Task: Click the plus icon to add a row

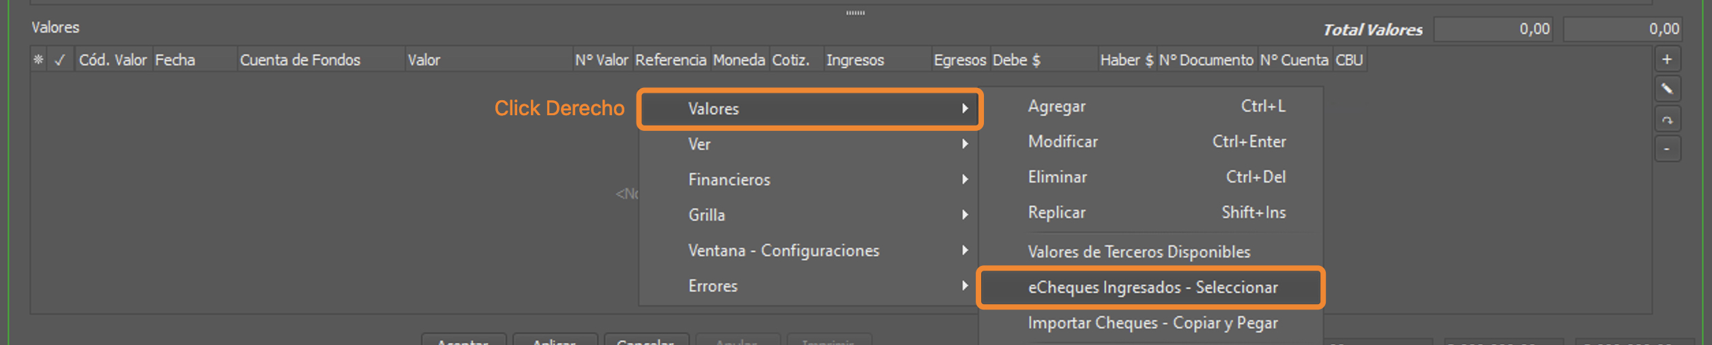Action: 1666,59
